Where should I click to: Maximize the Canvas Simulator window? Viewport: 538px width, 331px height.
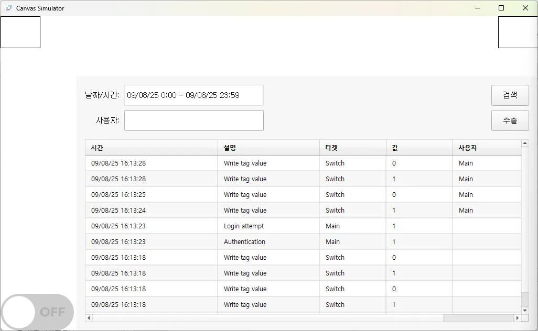tap(501, 8)
